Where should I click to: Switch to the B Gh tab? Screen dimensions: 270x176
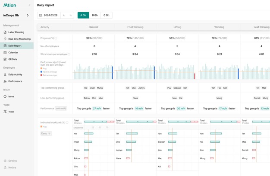(x=95, y=15)
